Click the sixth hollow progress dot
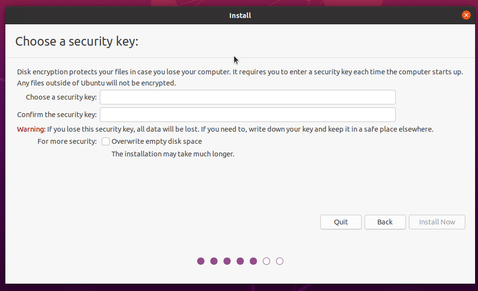This screenshot has height=291, width=478. pos(266,261)
